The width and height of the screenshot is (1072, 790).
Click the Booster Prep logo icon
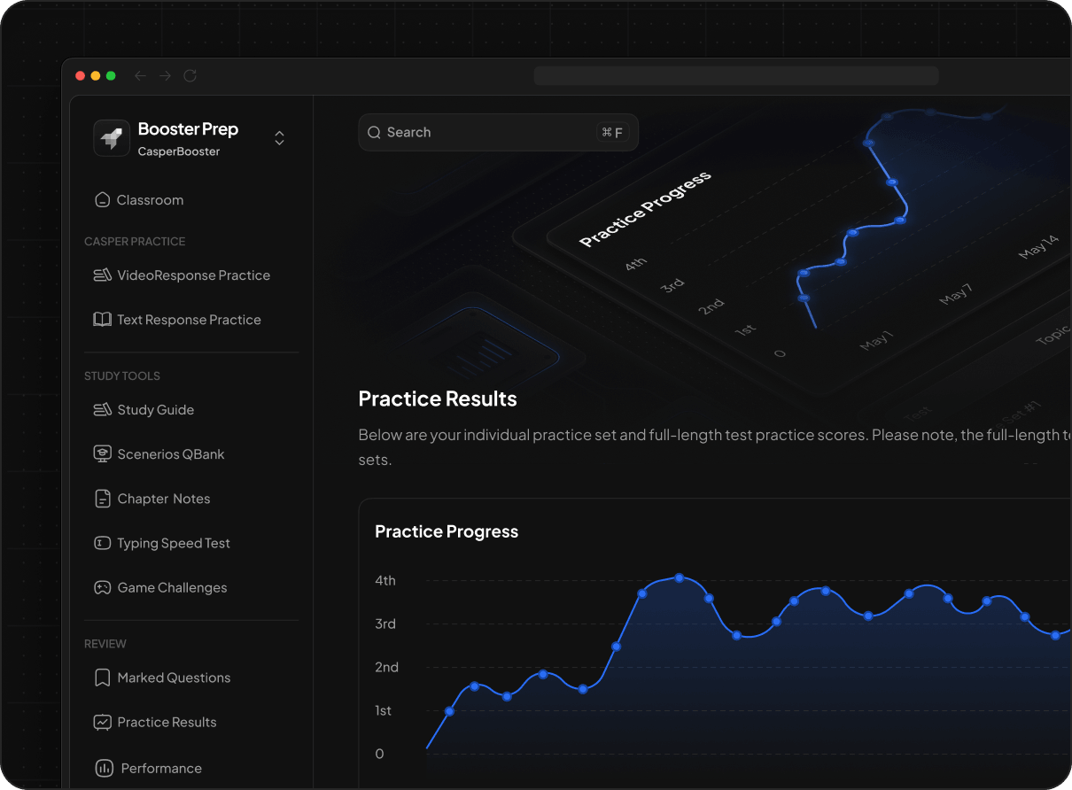(x=112, y=138)
